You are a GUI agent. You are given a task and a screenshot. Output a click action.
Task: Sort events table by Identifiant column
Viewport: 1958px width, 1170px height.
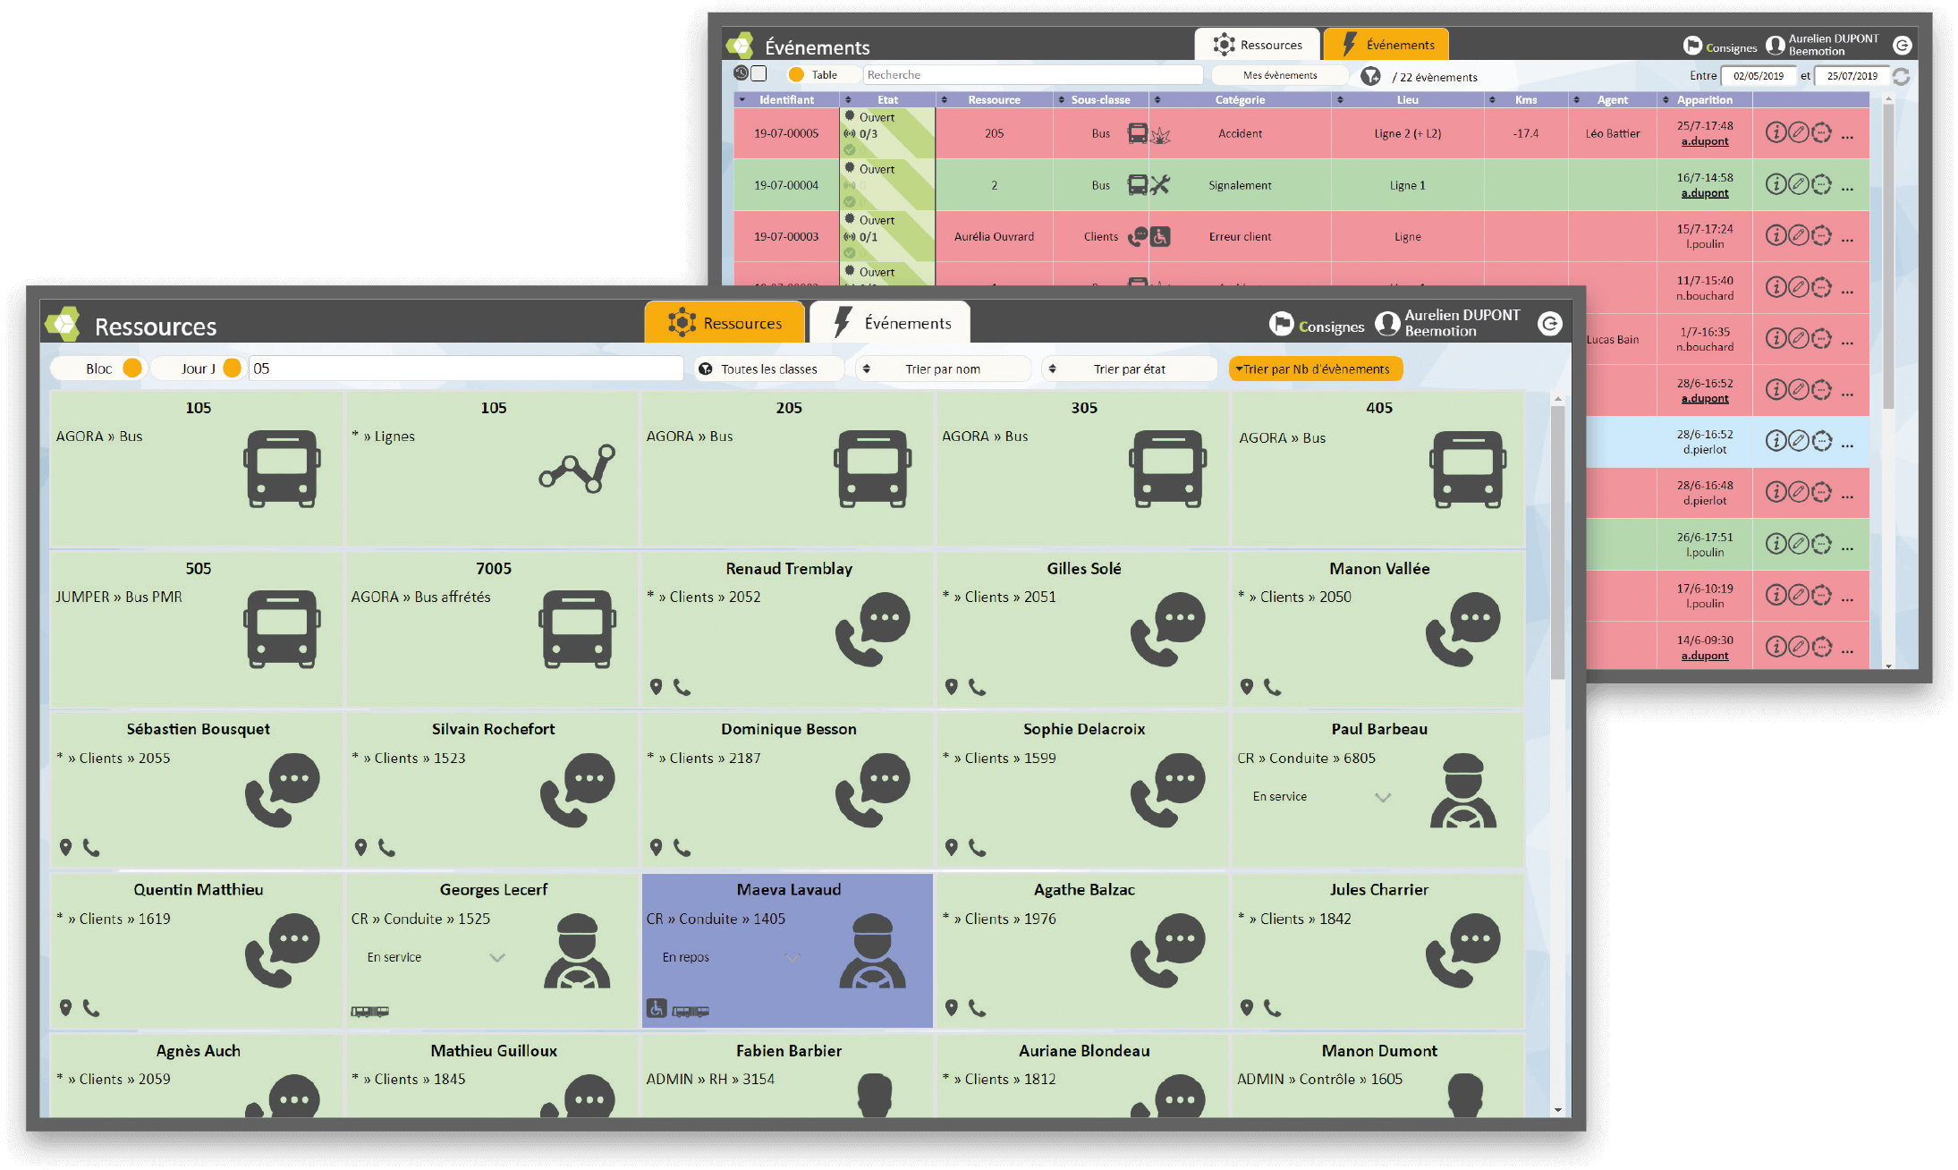click(786, 99)
